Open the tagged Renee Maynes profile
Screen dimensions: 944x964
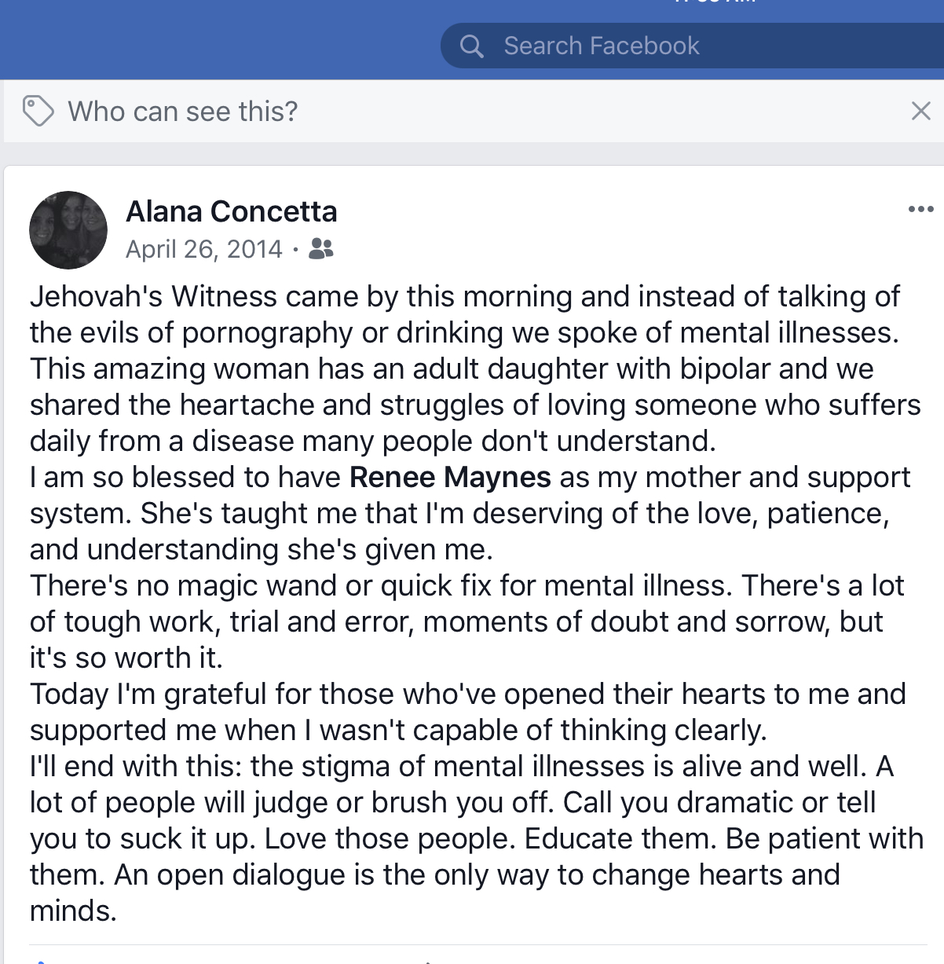[x=450, y=477]
